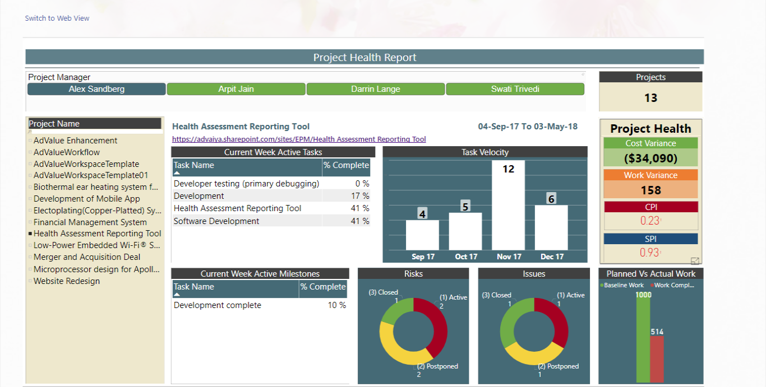Viewport: 766px width, 387px height.
Task: Select AdValue Enhancement project checkbox
Action: pos(30,141)
